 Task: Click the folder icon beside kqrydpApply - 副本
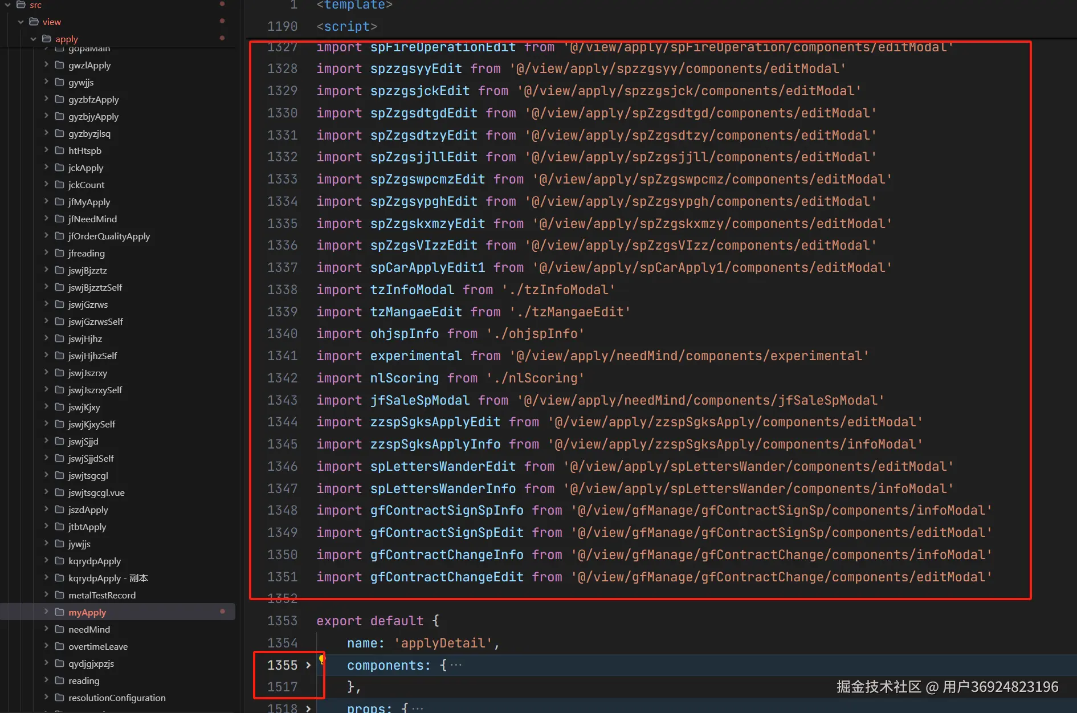click(x=60, y=577)
